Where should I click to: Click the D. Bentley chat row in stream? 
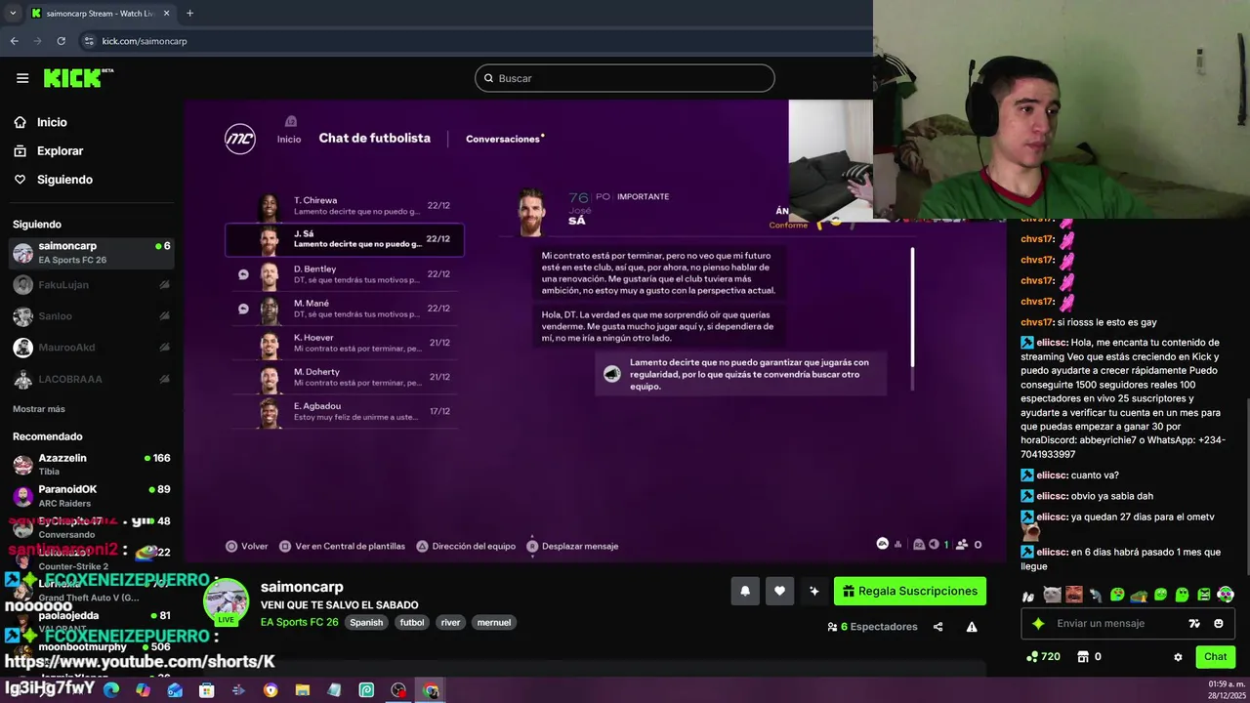345,274
